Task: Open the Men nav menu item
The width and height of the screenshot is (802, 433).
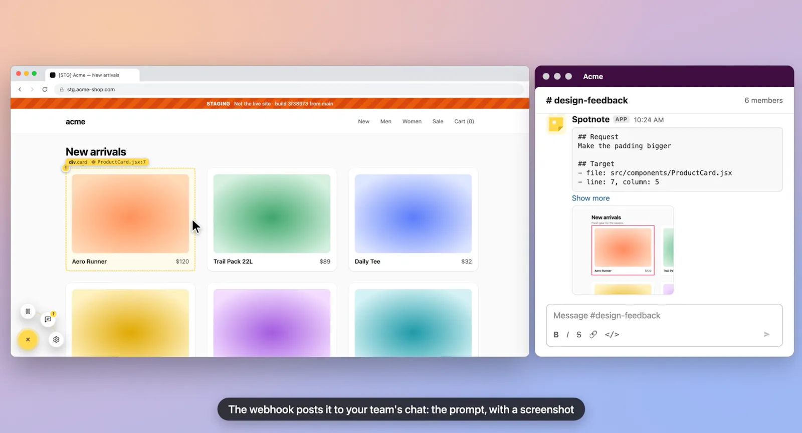Action: tap(385, 121)
